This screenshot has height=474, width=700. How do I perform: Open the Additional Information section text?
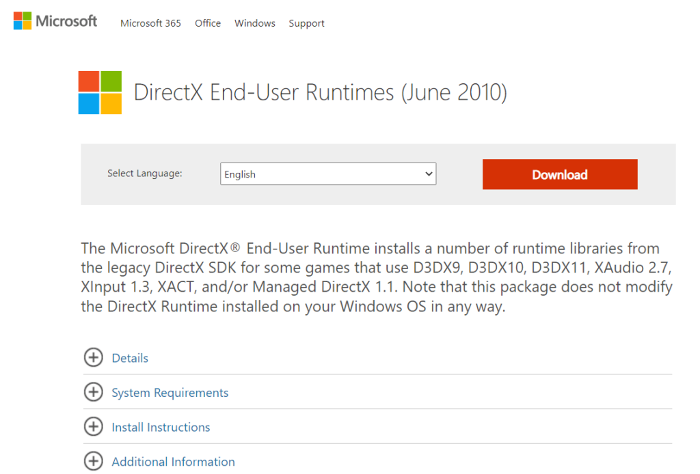[173, 462]
